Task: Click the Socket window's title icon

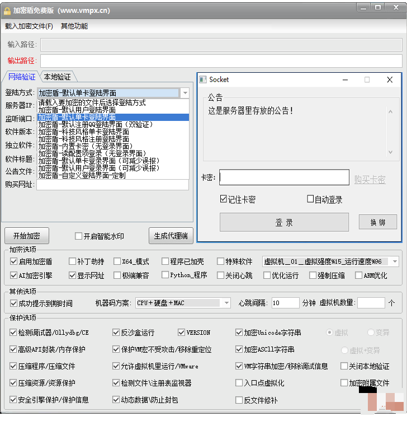Action: point(203,80)
